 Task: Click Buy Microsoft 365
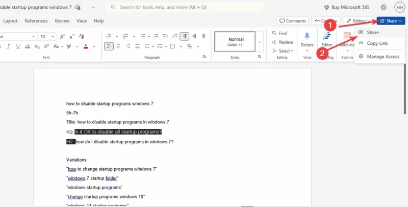(x=347, y=7)
